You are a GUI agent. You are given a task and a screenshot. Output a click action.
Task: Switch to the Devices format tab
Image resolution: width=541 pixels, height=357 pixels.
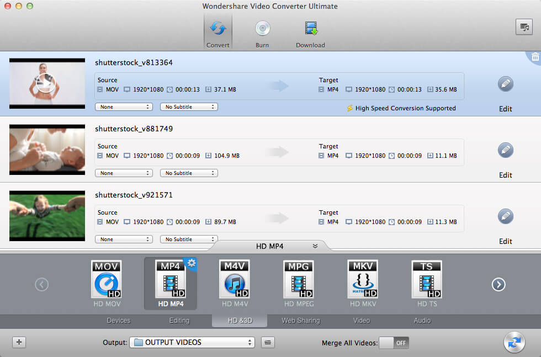point(119,321)
